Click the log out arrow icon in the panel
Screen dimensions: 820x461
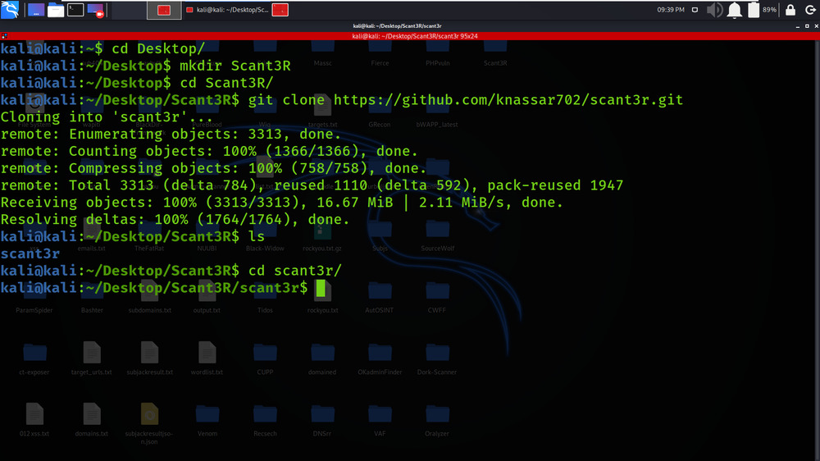pyautogui.click(x=810, y=10)
